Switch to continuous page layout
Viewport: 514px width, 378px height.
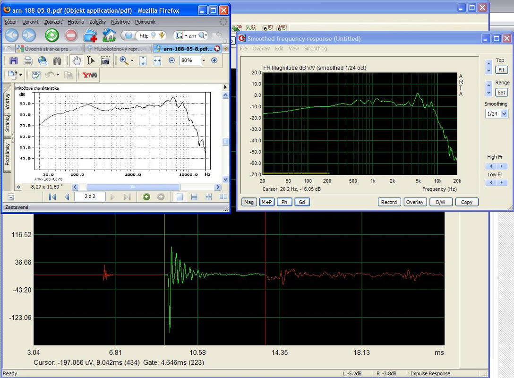click(x=194, y=197)
